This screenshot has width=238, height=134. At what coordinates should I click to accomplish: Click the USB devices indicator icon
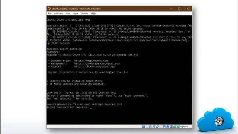[x=157, y=127]
